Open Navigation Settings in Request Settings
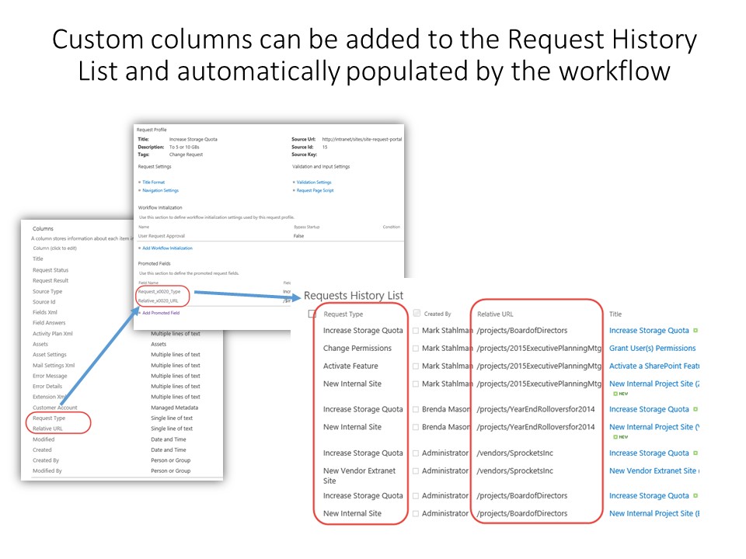Viewport: 746px width, 559px height. point(160,190)
